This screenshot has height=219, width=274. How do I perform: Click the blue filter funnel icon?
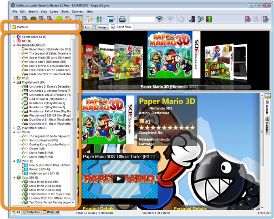[x=159, y=19]
